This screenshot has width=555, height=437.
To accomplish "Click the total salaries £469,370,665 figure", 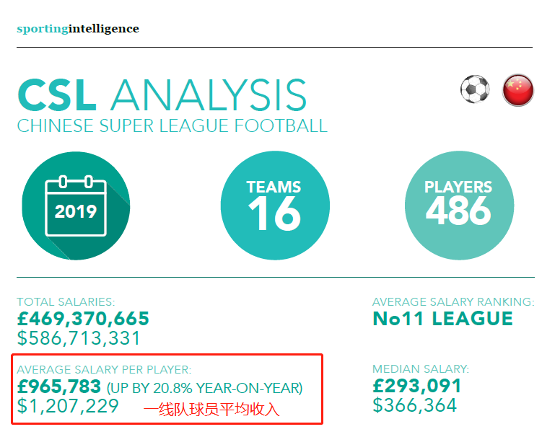I will coord(83,319).
